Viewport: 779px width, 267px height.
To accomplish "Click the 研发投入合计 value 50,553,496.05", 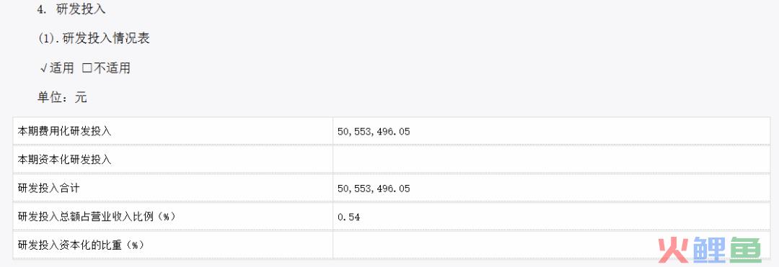I will tap(374, 189).
